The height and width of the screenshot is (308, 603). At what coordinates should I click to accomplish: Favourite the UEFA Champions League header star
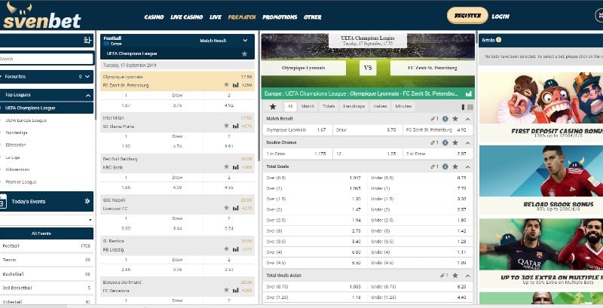(244, 53)
